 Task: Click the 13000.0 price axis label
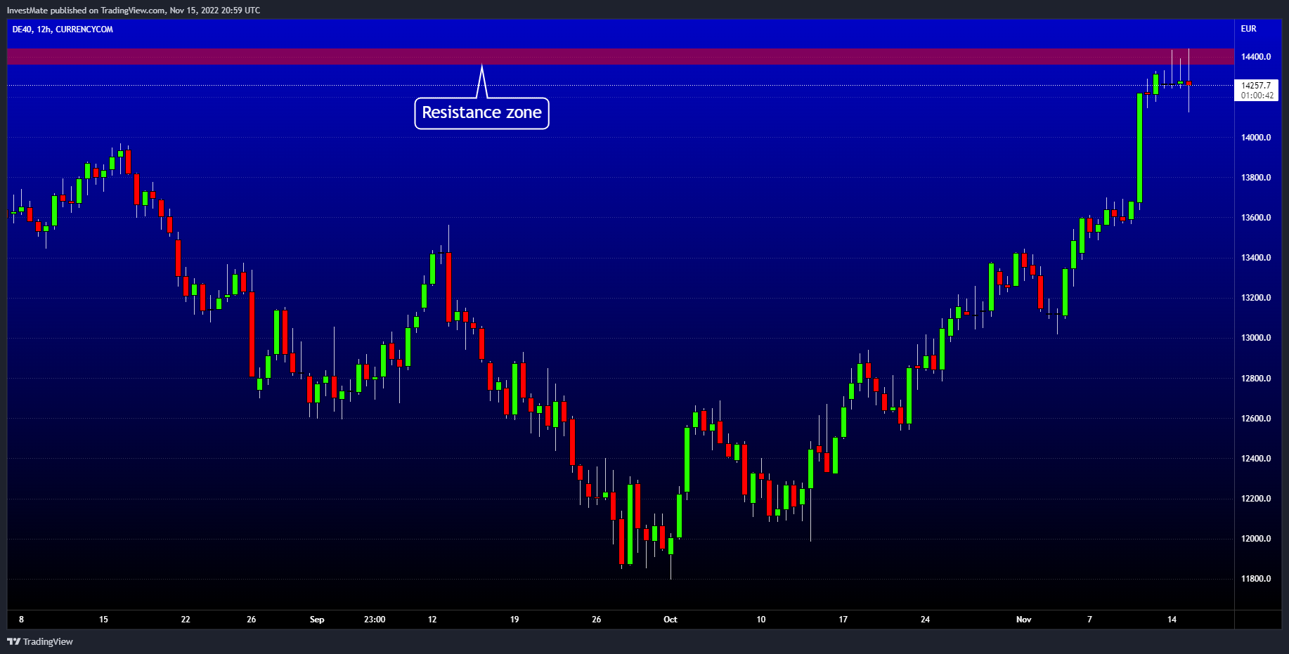(x=1256, y=338)
